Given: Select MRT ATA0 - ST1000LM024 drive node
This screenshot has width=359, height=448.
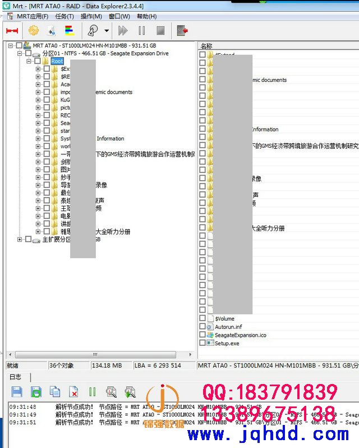Looking at the screenshot, I should coord(94,45).
